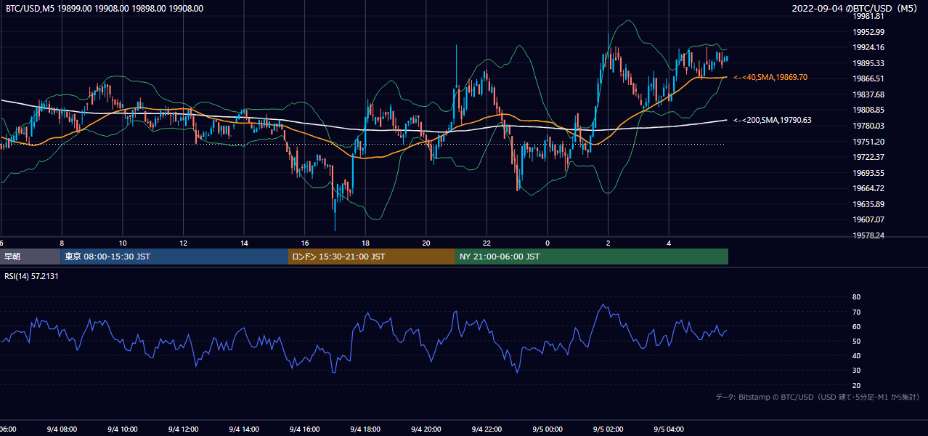Viewport: 928px width, 436px height.
Task: Click price axis label 19780.03
Action: pos(868,126)
